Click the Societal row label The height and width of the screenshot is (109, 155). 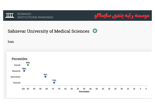click(17, 83)
